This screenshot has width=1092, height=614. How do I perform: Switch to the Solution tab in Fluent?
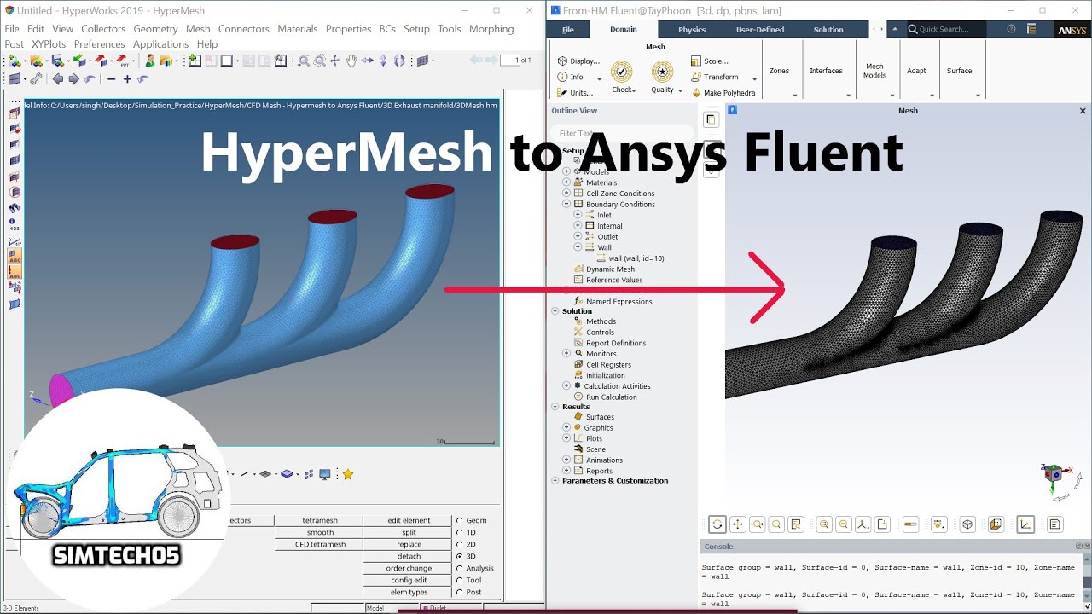point(828,30)
